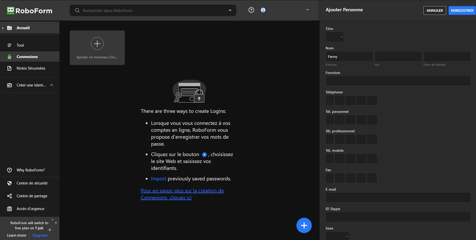Open Connexions in the sidebar
The height and width of the screenshot is (240, 476).
[x=30, y=57]
